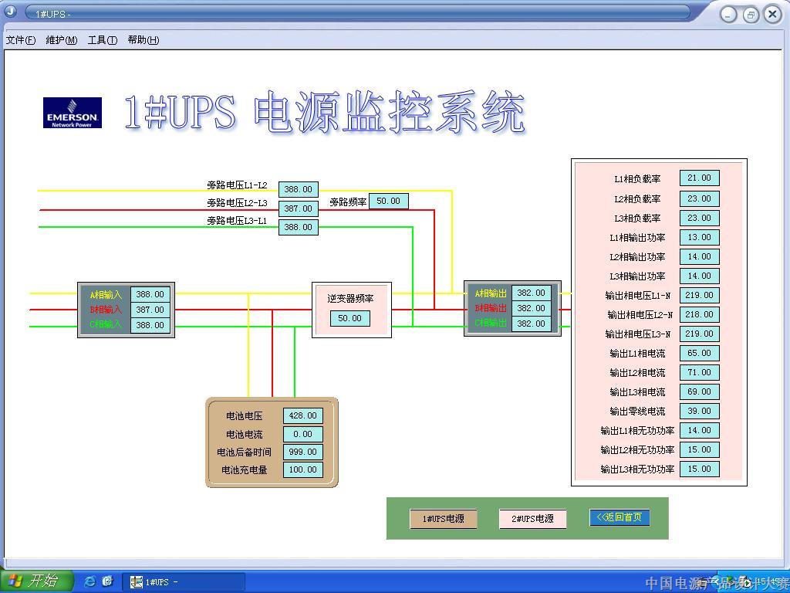Screen dimensions: 790x593
Task: Click the L1相负载率 value 21.00
Action: tap(699, 178)
